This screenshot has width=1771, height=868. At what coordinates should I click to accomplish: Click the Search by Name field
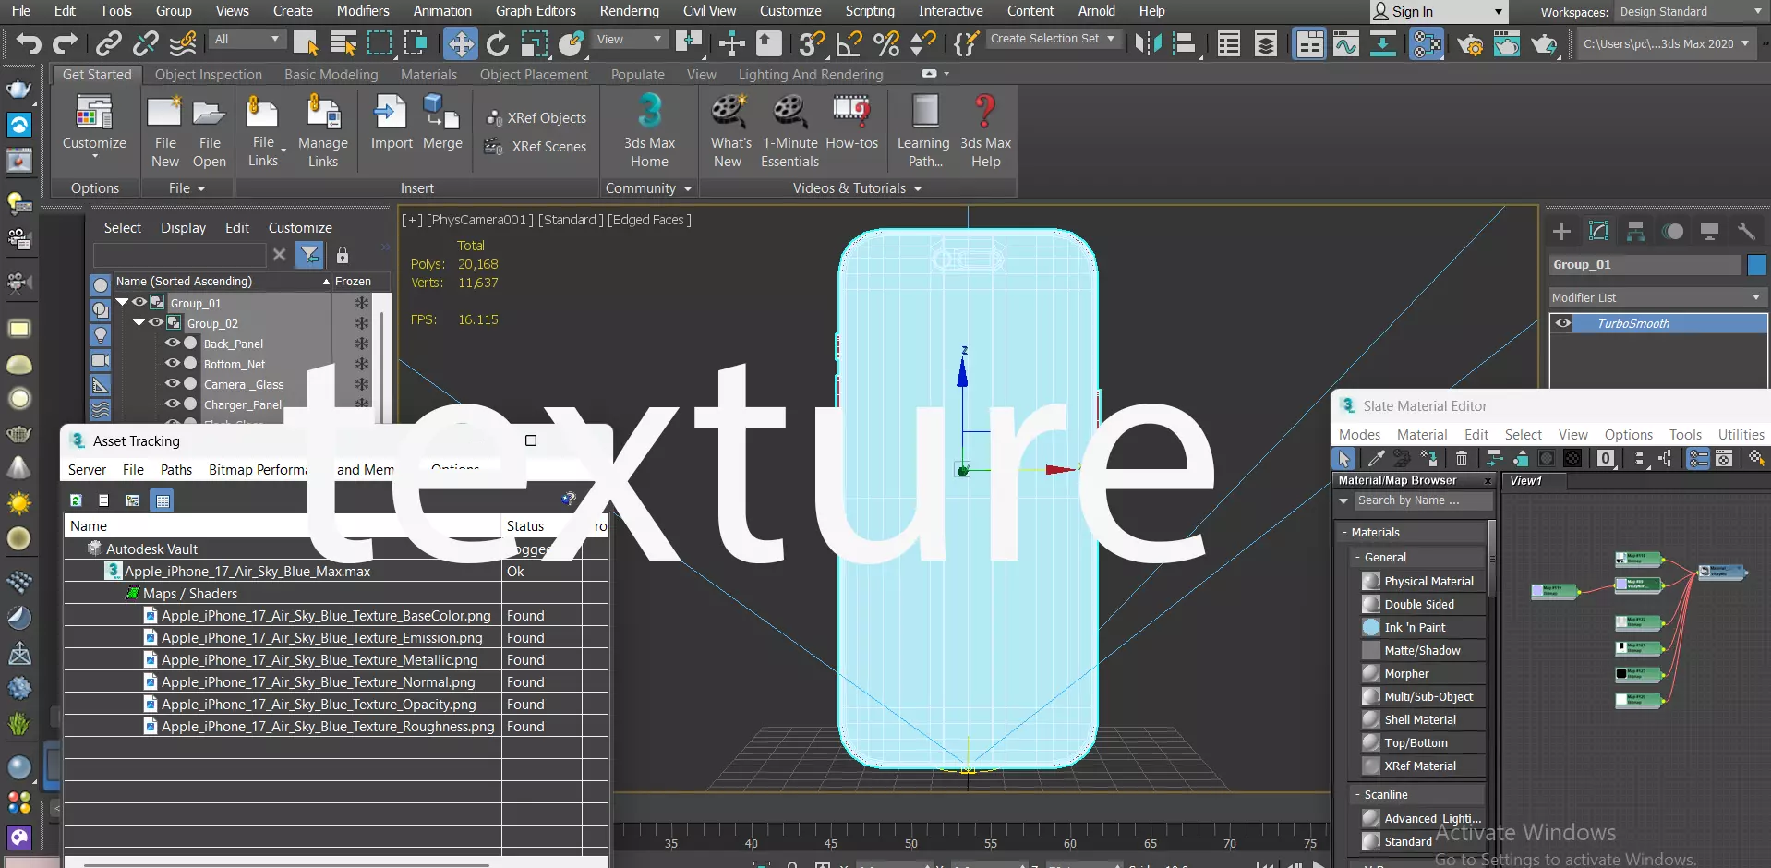coord(1423,500)
